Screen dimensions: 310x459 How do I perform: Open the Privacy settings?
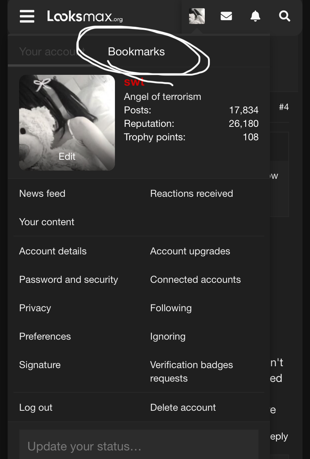coord(35,308)
